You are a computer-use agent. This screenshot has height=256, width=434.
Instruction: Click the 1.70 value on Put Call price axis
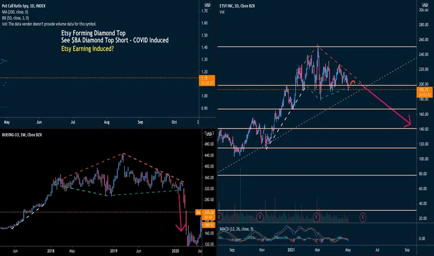204,11
